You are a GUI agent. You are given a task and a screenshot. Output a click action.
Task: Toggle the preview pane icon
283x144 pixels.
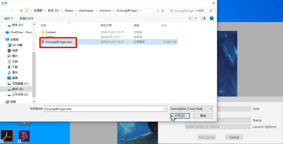point(204,18)
